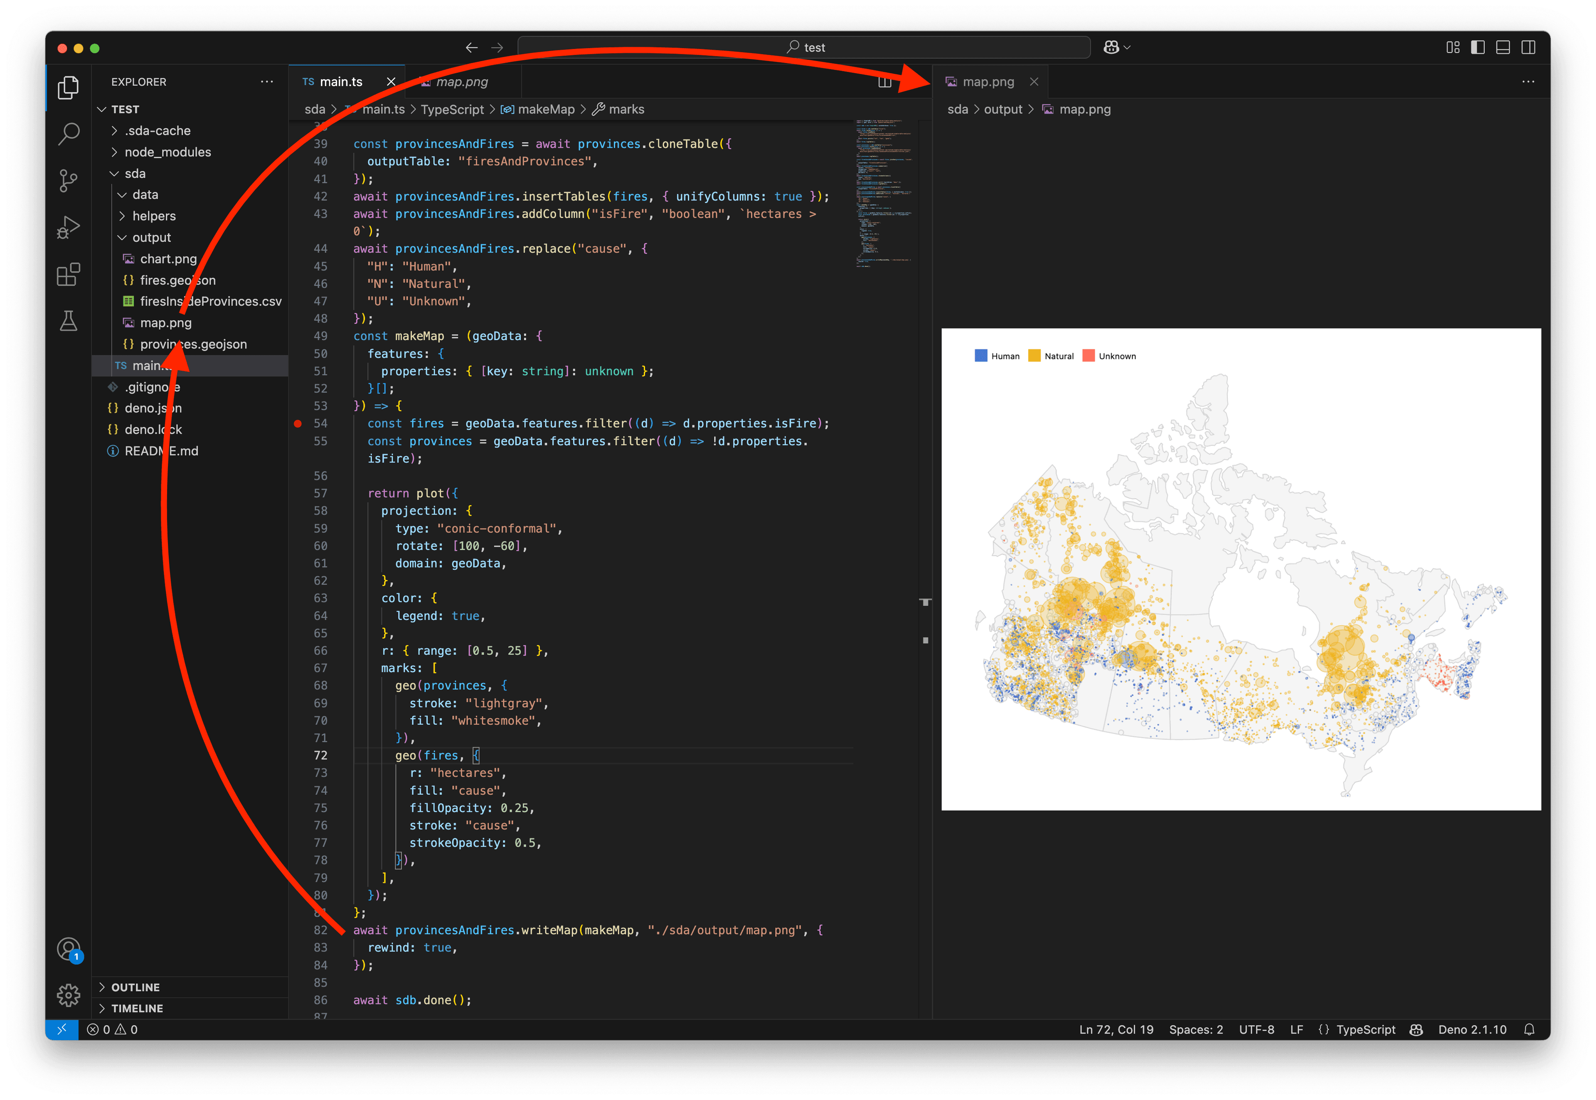This screenshot has height=1100, width=1596.
Task: Click Spaces: 2 indentation setting
Action: [x=1195, y=1029]
